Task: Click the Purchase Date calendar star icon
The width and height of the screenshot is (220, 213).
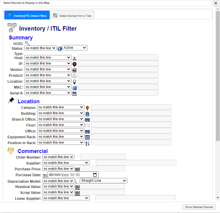Action: click(x=45, y=176)
